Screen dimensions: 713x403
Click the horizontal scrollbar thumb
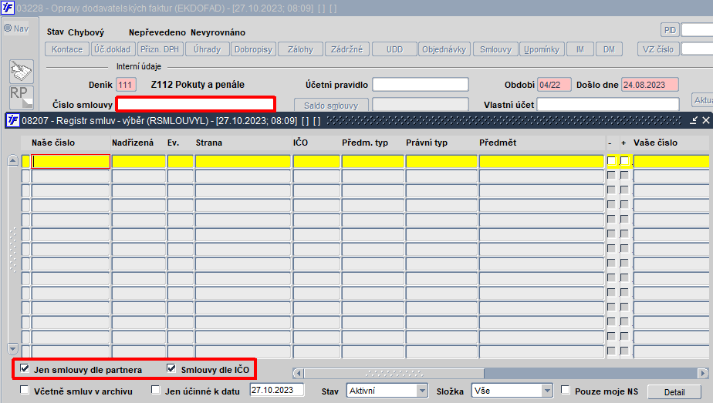pyautogui.click(x=394, y=373)
